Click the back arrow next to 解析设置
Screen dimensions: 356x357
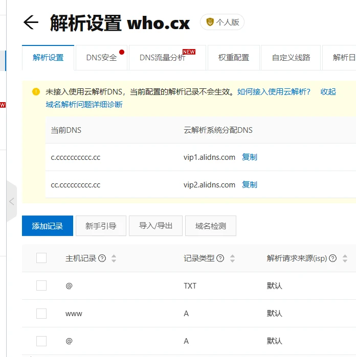tap(31, 22)
